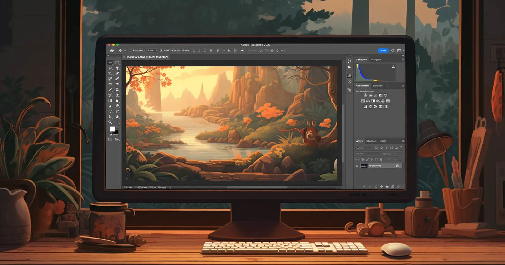Open the Adjustments panel options menu

point(403,86)
